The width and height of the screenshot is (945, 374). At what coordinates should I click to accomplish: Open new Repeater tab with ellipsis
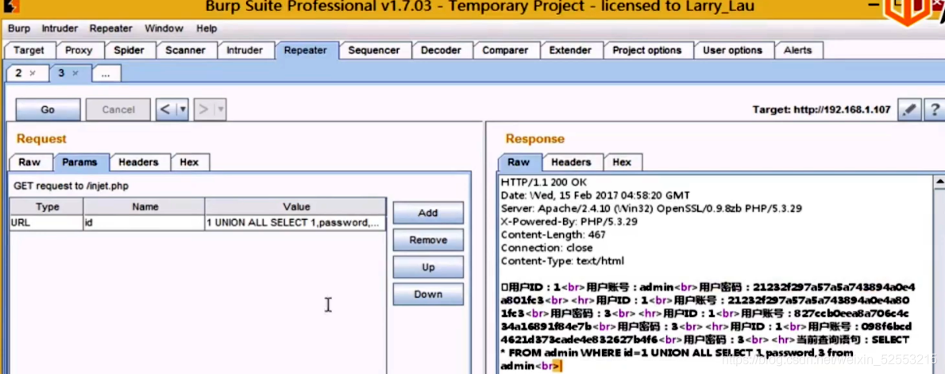click(x=106, y=74)
